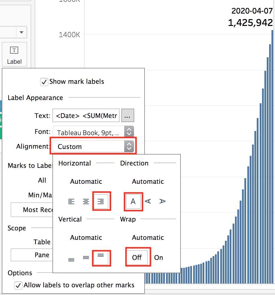Viewport: 275px width, 295px height.
Task: Expand the mark type dropdown arrow
Action: 21,32
